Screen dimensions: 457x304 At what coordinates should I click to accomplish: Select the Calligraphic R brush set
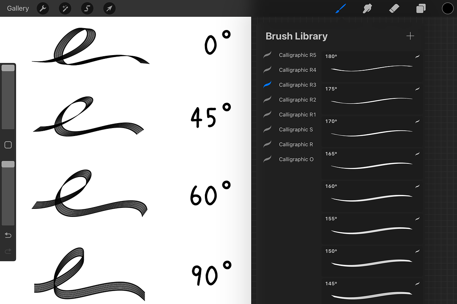290,144
